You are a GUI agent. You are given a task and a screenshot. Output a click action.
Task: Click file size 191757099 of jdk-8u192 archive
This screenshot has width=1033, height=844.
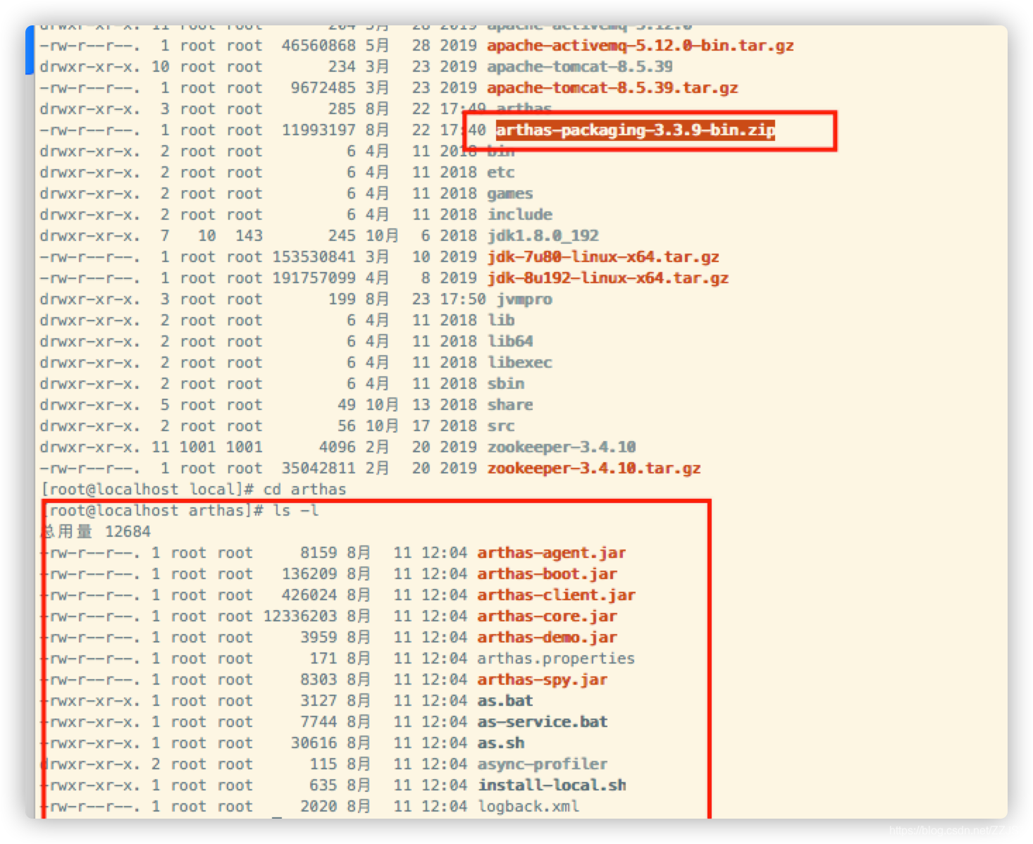314,278
